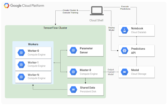Image resolution: width=168 pixels, height=106 pixels.
Task: Click the TensorFlow Cluster heading
Action: (x=55, y=28)
